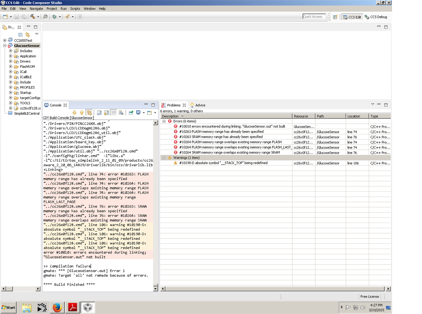Open the Build hammer dropdown arrow
The width and height of the screenshot is (422, 314).
(x=38, y=16)
